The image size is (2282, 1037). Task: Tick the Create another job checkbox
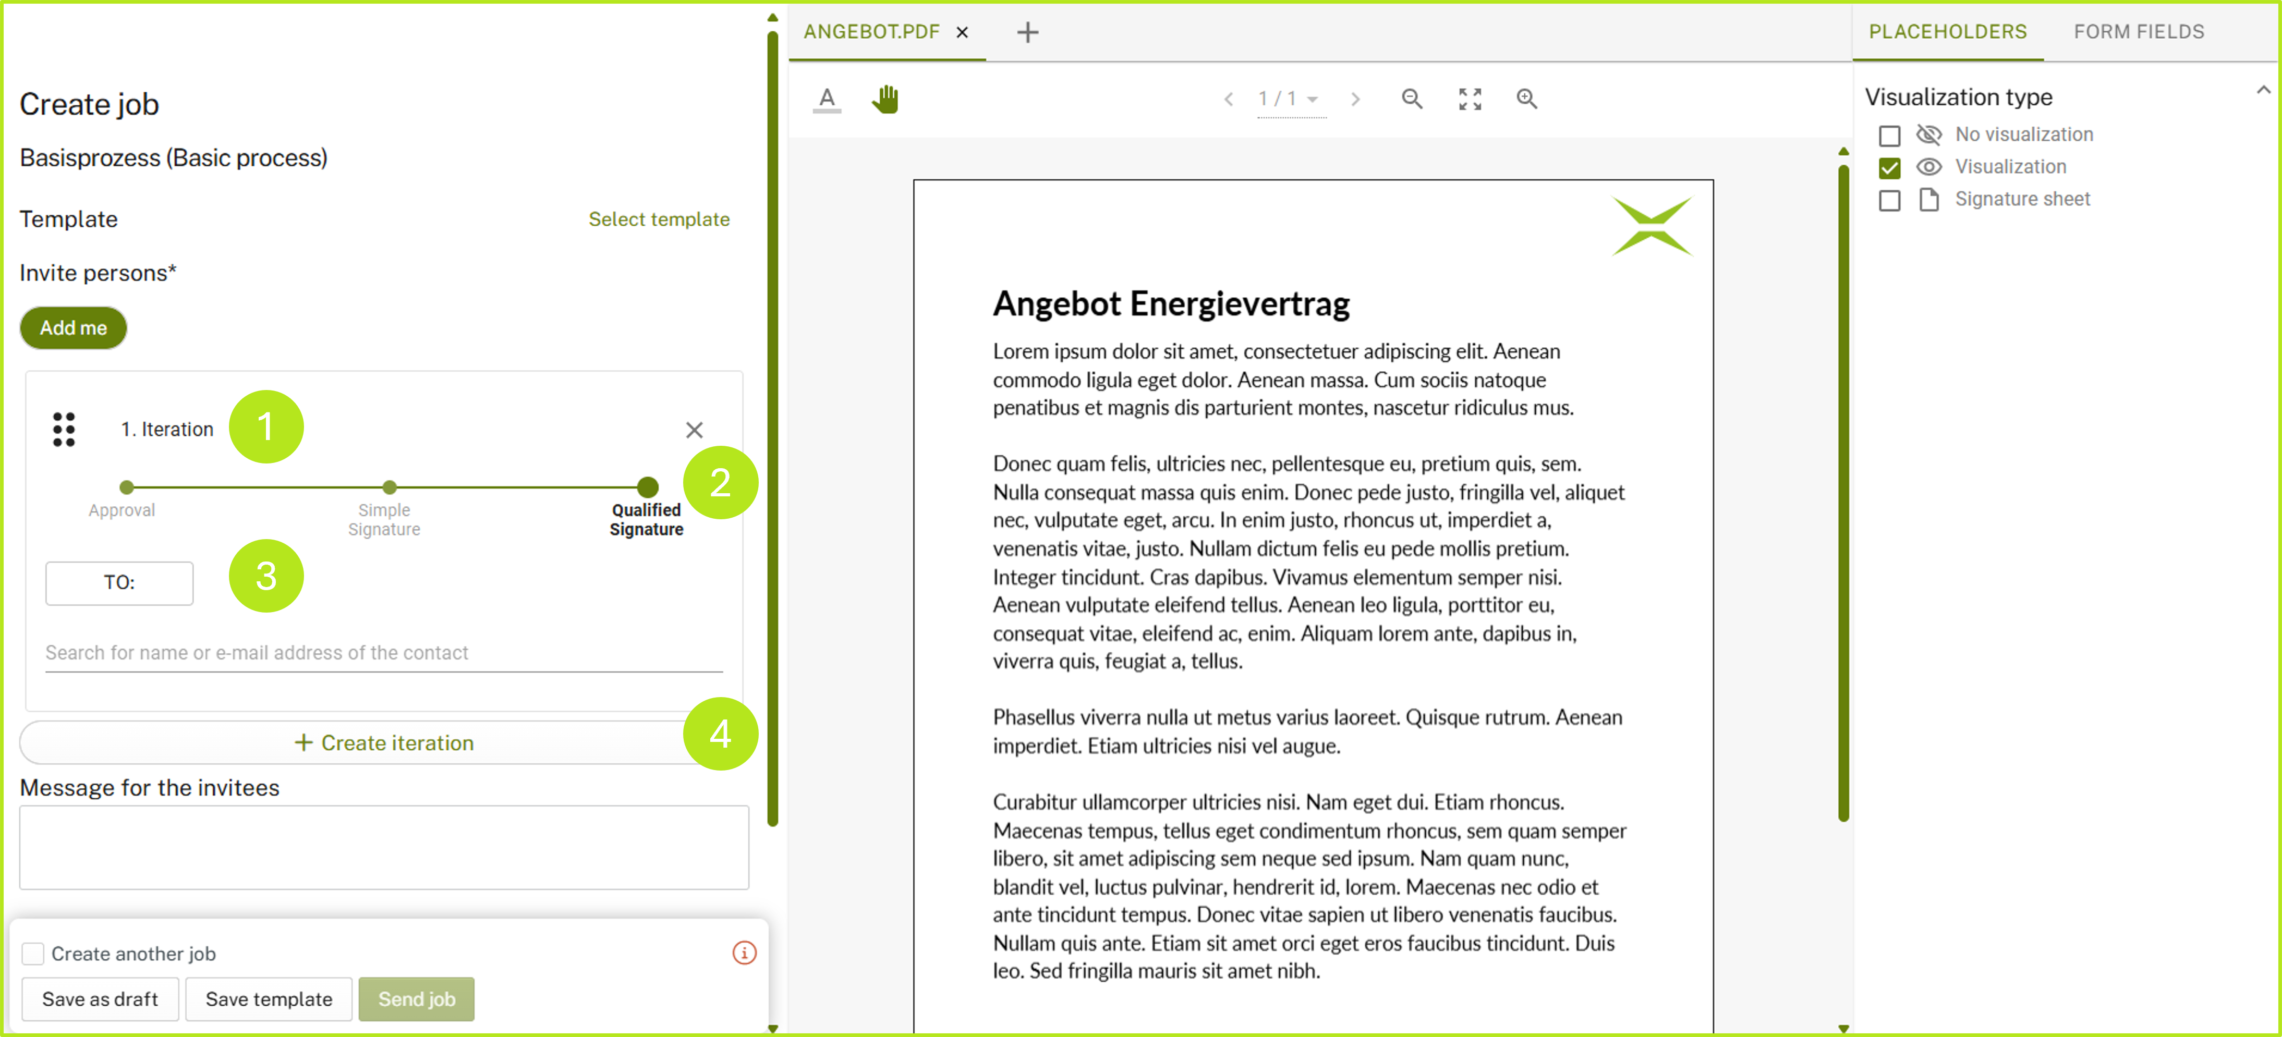(x=33, y=954)
